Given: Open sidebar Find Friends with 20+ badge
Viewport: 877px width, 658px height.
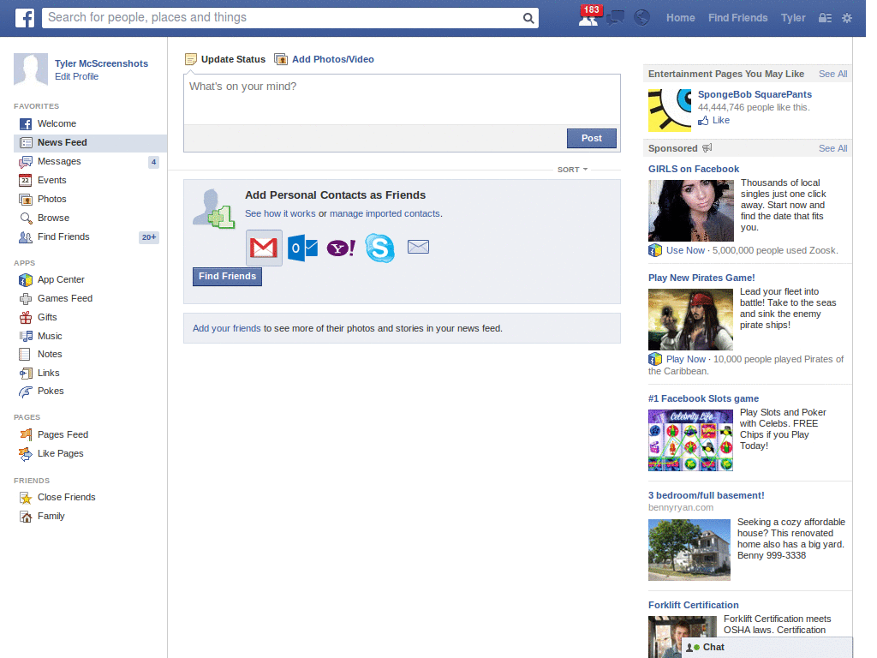Looking at the screenshot, I should (x=90, y=237).
